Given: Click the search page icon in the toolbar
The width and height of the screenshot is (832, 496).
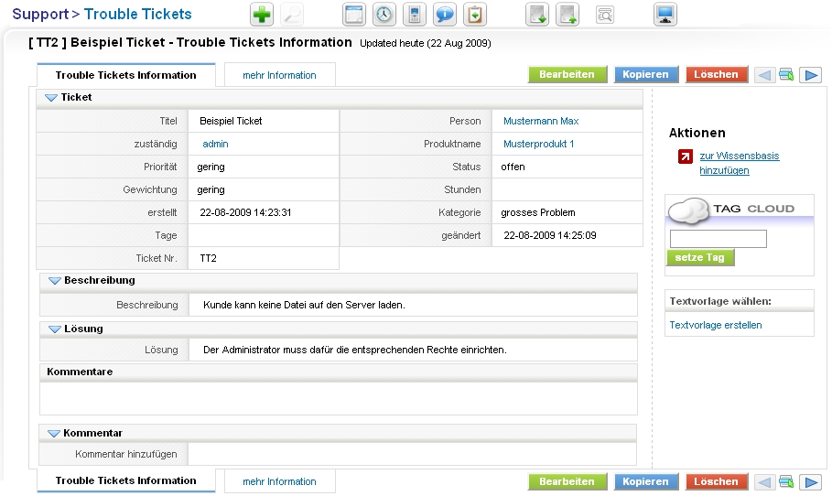Looking at the screenshot, I should (x=605, y=15).
